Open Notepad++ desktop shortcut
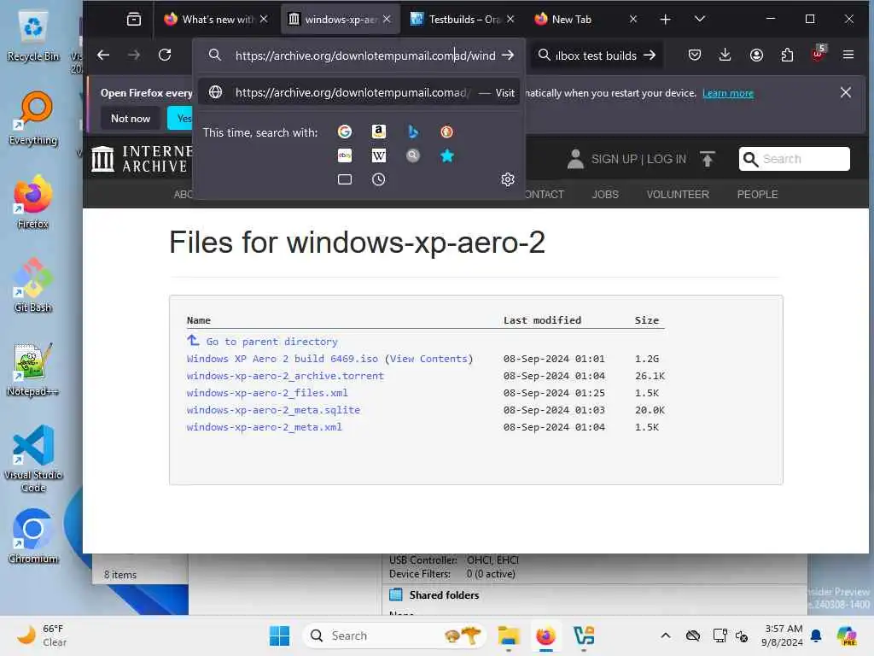 33,369
